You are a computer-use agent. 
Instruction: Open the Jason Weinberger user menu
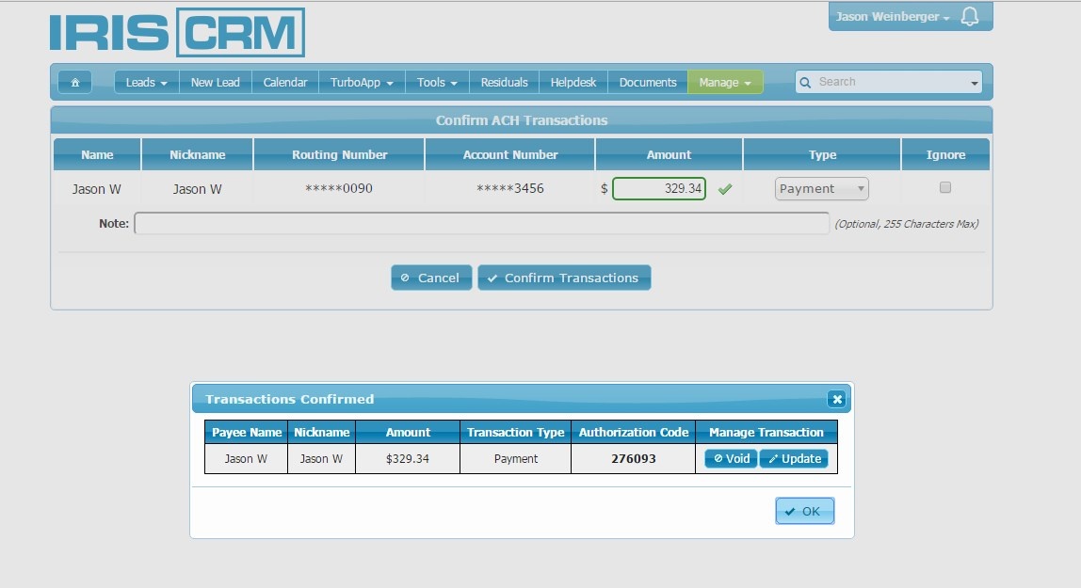(892, 17)
